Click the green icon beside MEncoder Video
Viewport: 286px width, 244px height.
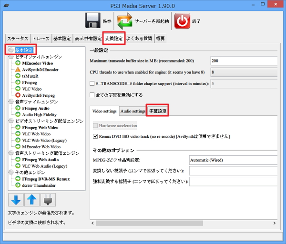pyautogui.click(x=18, y=63)
